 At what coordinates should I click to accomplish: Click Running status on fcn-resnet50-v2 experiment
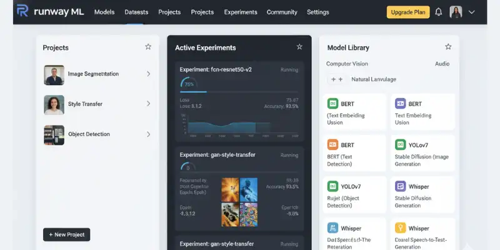289,70
